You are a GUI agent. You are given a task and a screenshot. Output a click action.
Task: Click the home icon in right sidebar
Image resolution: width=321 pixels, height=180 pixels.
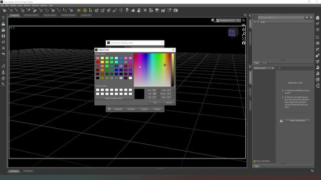pyautogui.click(x=317, y=18)
